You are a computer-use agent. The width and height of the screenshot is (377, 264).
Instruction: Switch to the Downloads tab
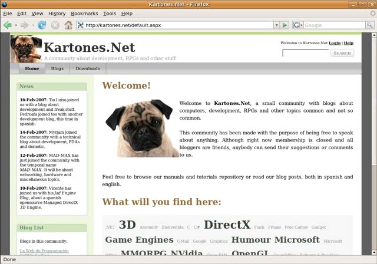pos(88,68)
